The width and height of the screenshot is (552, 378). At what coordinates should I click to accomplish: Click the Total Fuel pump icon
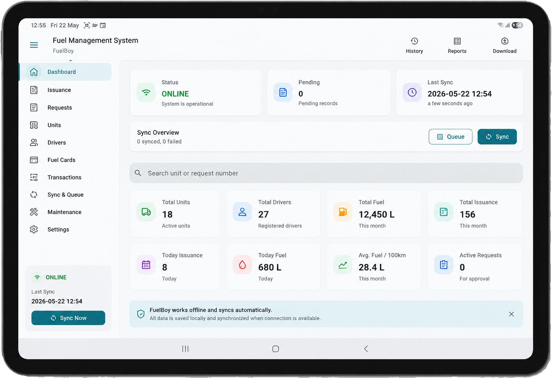pyautogui.click(x=343, y=212)
